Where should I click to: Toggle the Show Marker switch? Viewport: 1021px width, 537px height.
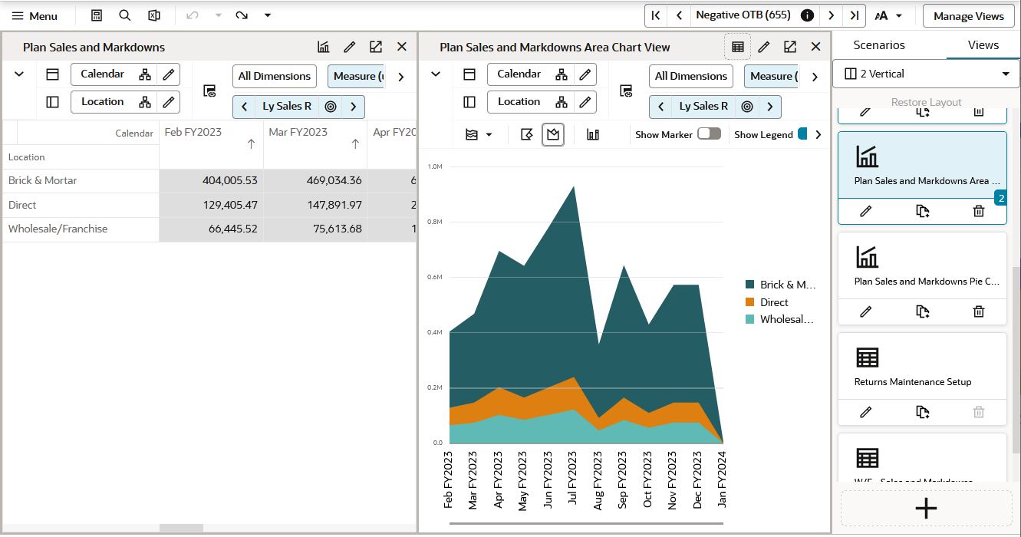[x=709, y=133]
